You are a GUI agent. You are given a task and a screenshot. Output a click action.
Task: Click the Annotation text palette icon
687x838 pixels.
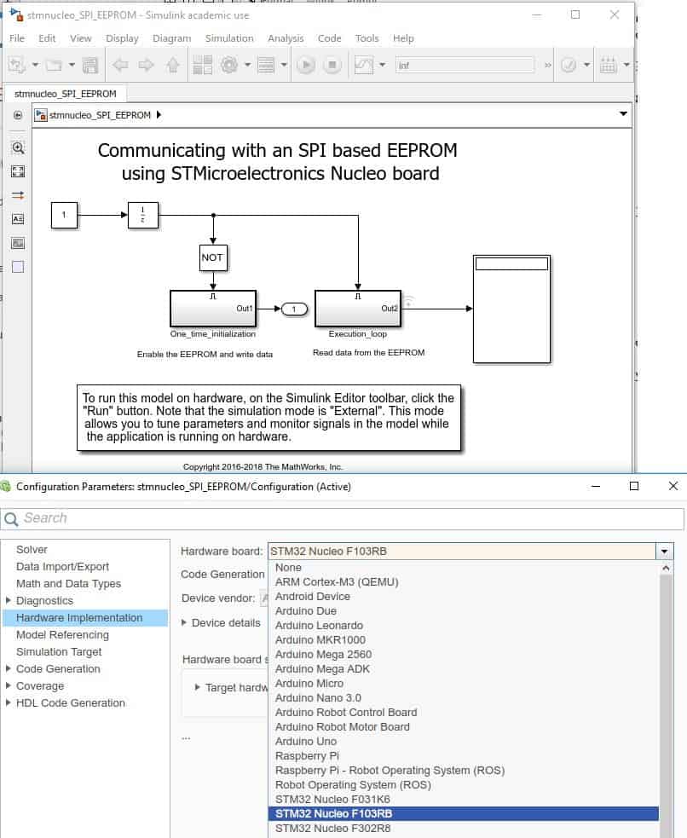point(18,219)
